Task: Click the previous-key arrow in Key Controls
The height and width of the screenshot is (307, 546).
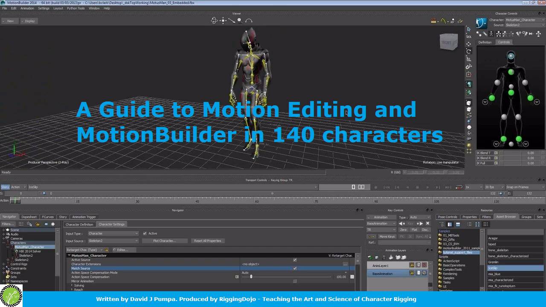Action: pyautogui.click(x=401, y=223)
